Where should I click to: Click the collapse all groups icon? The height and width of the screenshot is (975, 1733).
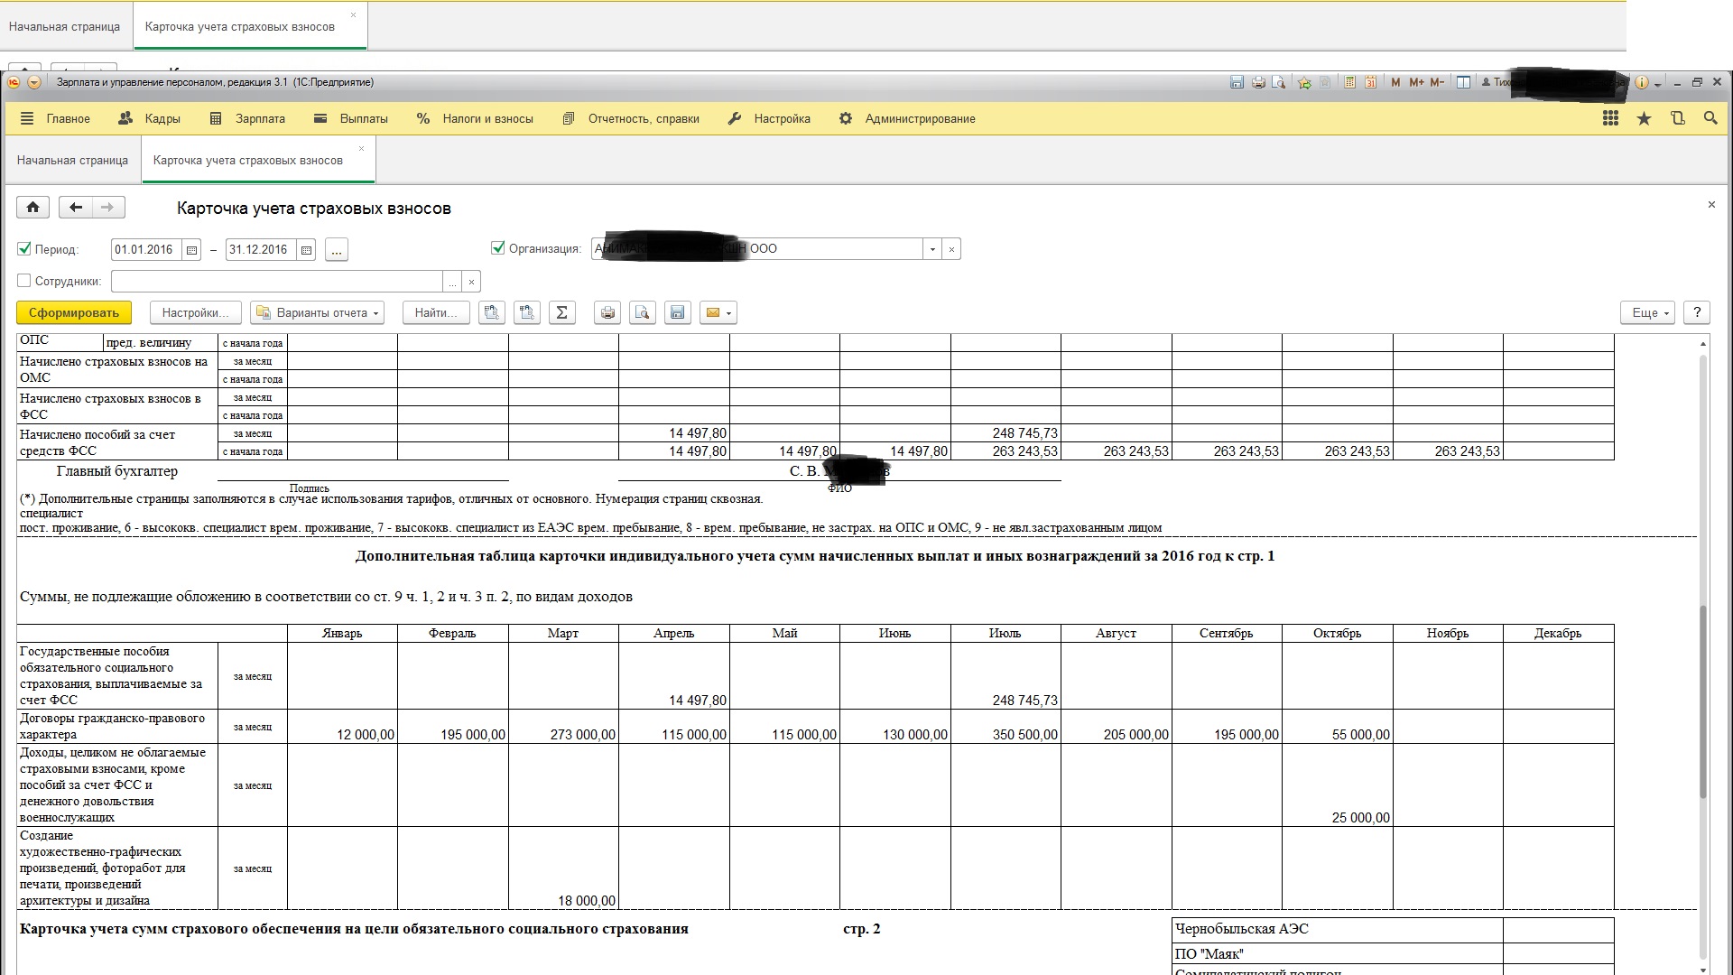click(x=527, y=312)
